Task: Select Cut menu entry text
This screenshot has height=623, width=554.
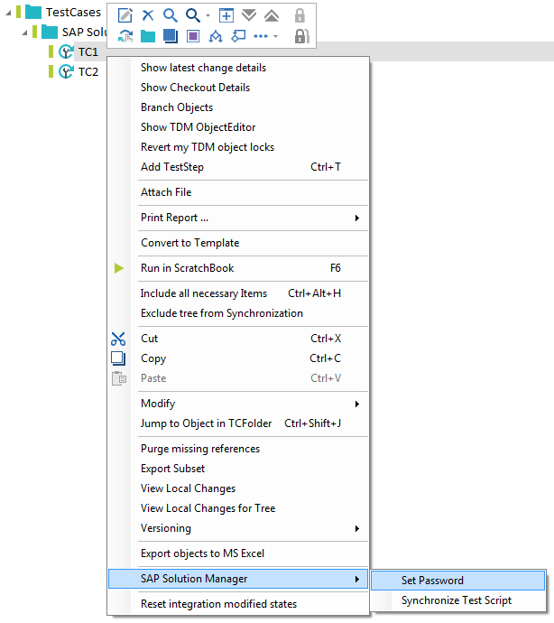Action: [149, 339]
